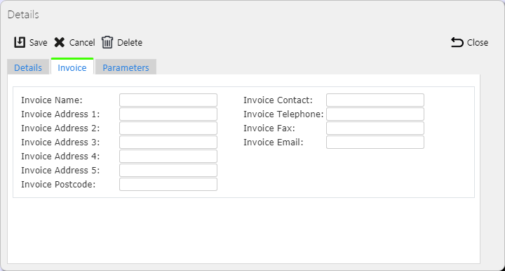Click into the Invoice Address 3 field
505x271 pixels.
(x=168, y=142)
